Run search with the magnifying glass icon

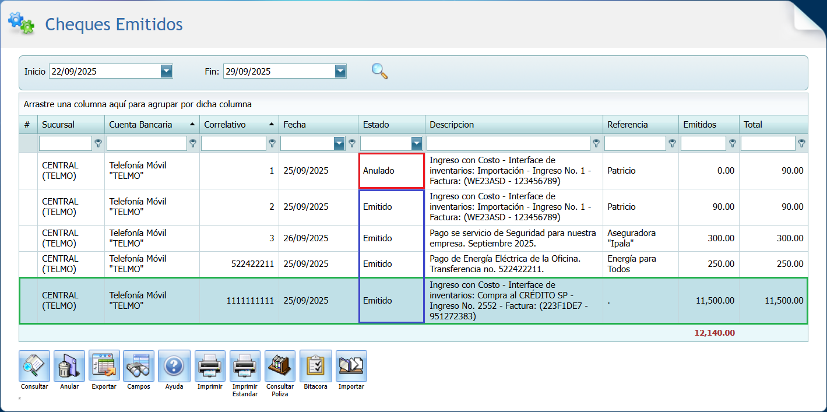[x=379, y=71]
